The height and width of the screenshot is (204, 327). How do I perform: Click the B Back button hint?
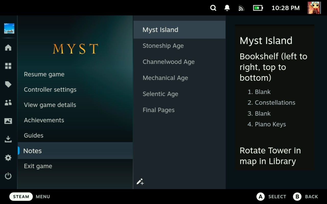(x=306, y=197)
